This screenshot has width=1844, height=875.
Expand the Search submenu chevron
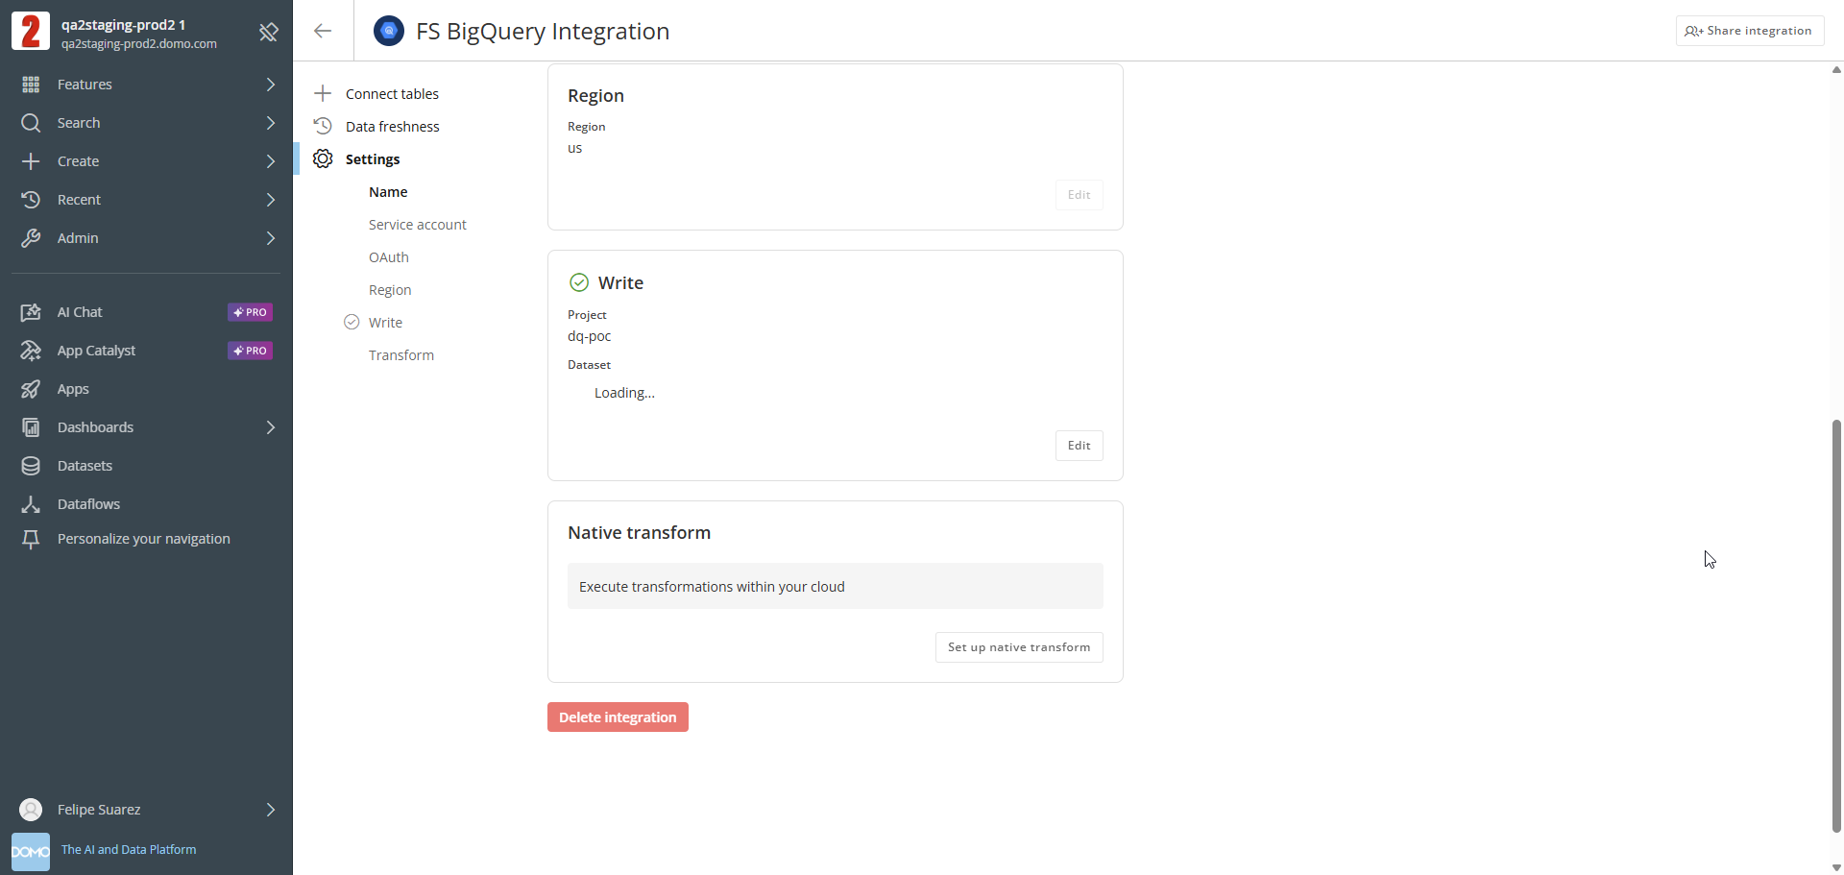(271, 123)
